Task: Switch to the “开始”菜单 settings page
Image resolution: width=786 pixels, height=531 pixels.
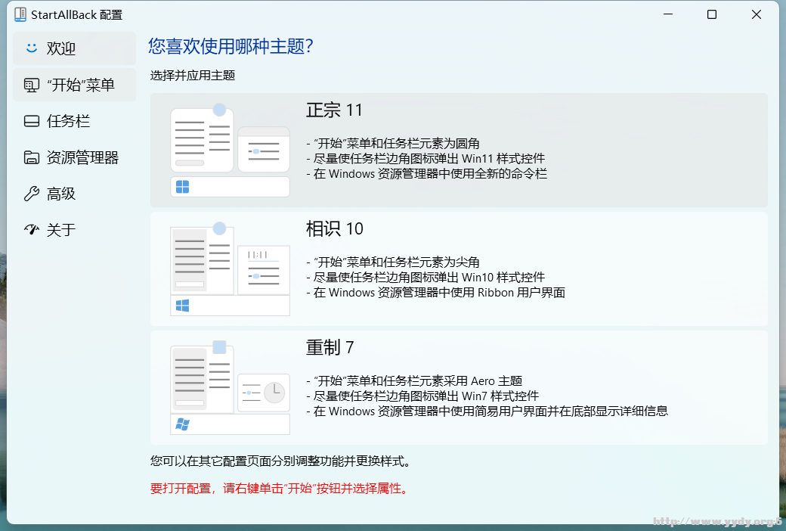Action: pyautogui.click(x=74, y=85)
